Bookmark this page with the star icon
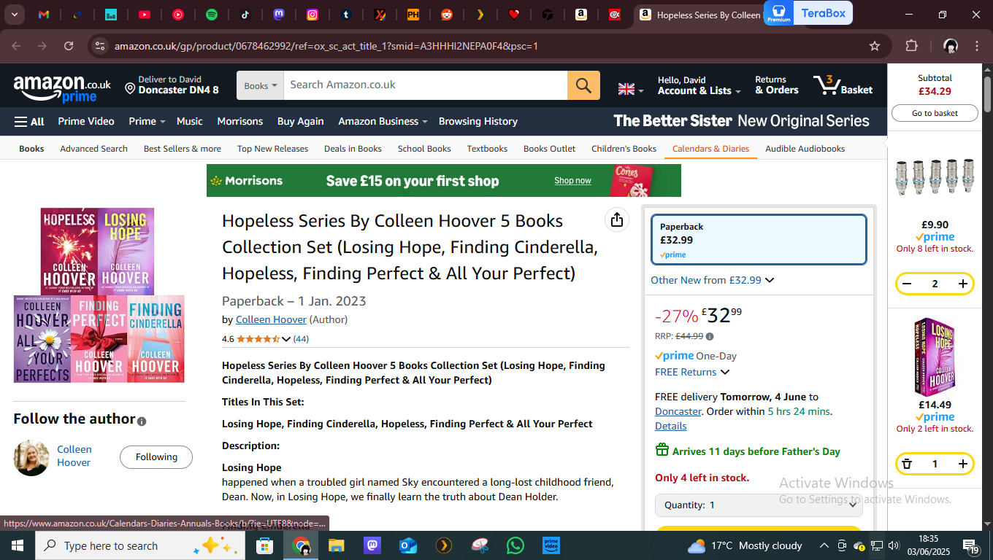The width and height of the screenshot is (993, 560). [875, 46]
